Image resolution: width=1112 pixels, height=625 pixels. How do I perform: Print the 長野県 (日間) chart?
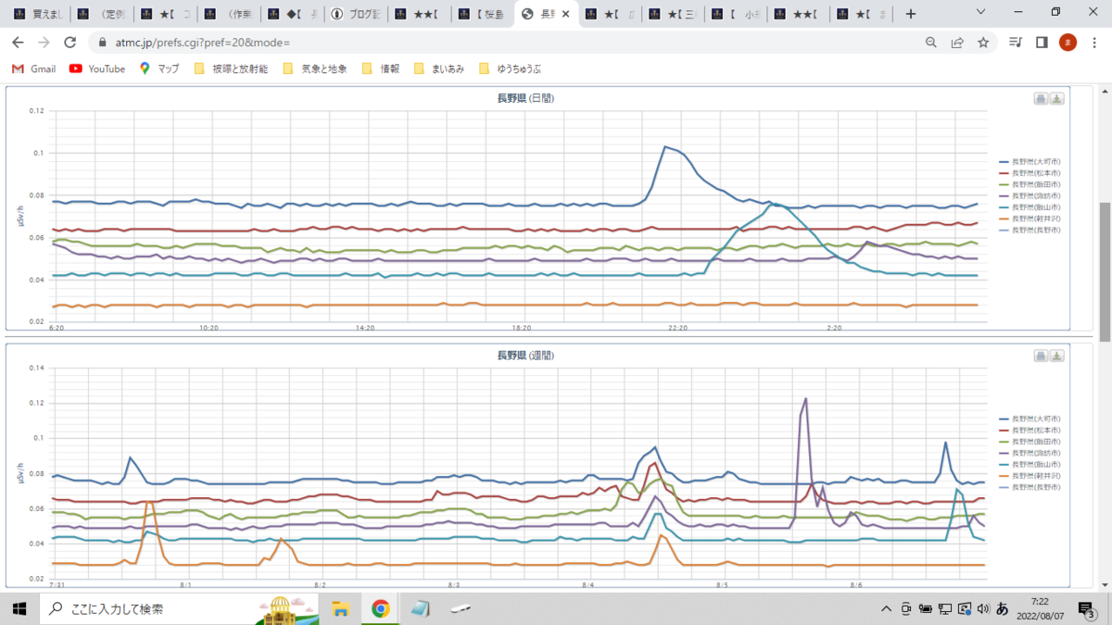[1041, 99]
